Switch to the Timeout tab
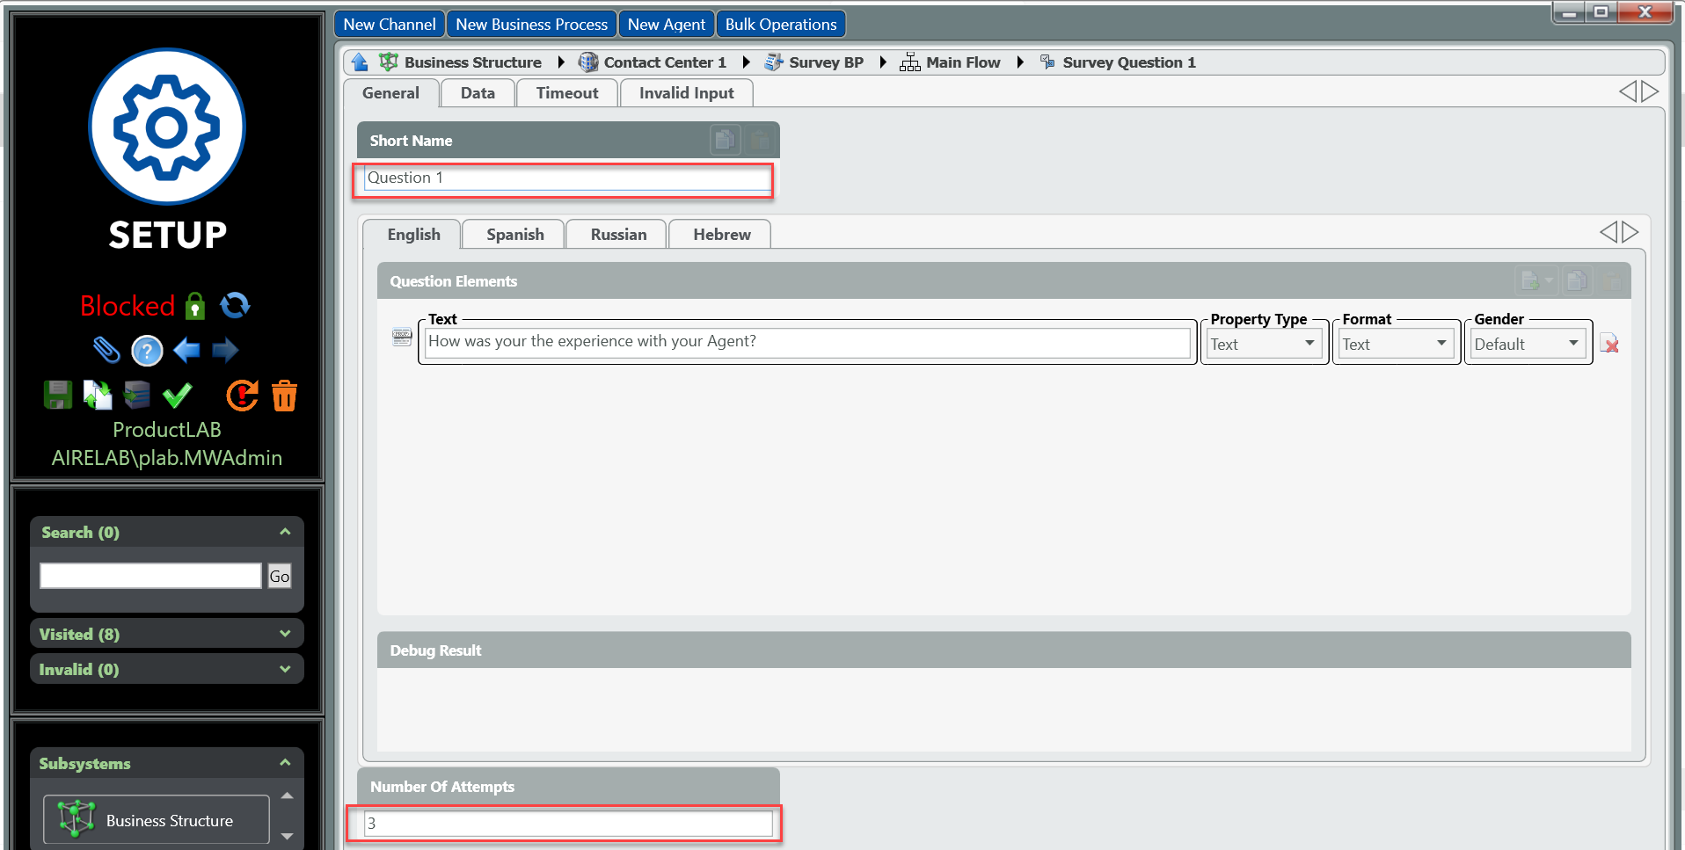Image resolution: width=1685 pixels, height=850 pixels. (566, 93)
